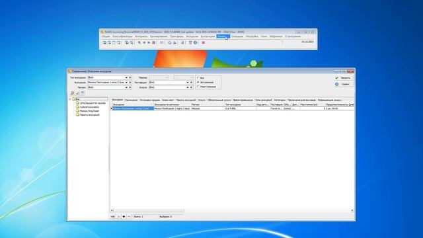Switch to the Обязательные услуги tab
The image size is (423, 238).
point(219,100)
